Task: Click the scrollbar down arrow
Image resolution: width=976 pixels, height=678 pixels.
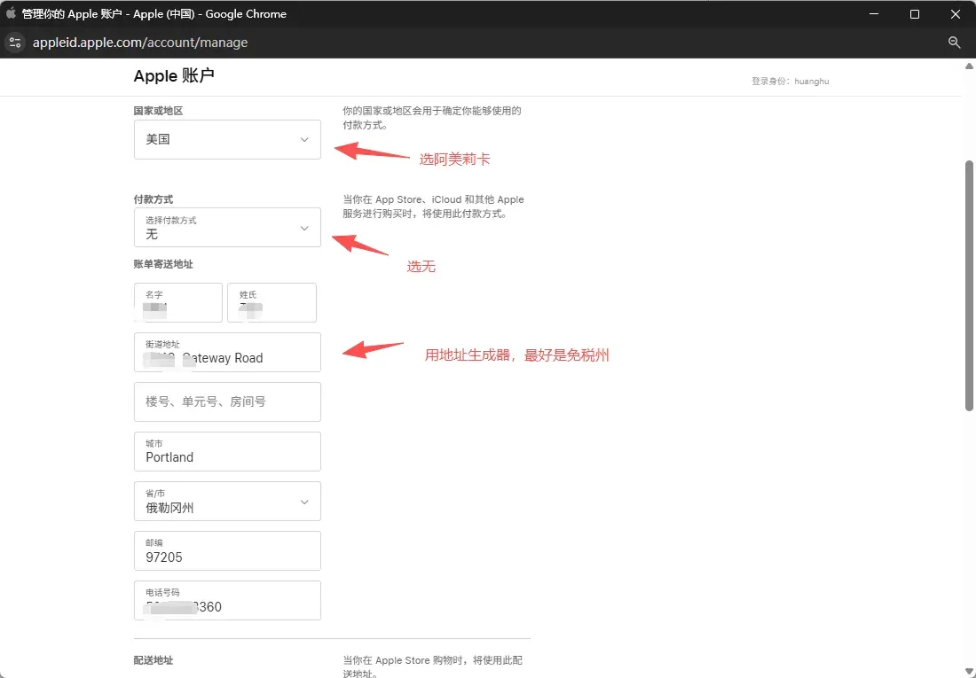Action: tap(969, 672)
